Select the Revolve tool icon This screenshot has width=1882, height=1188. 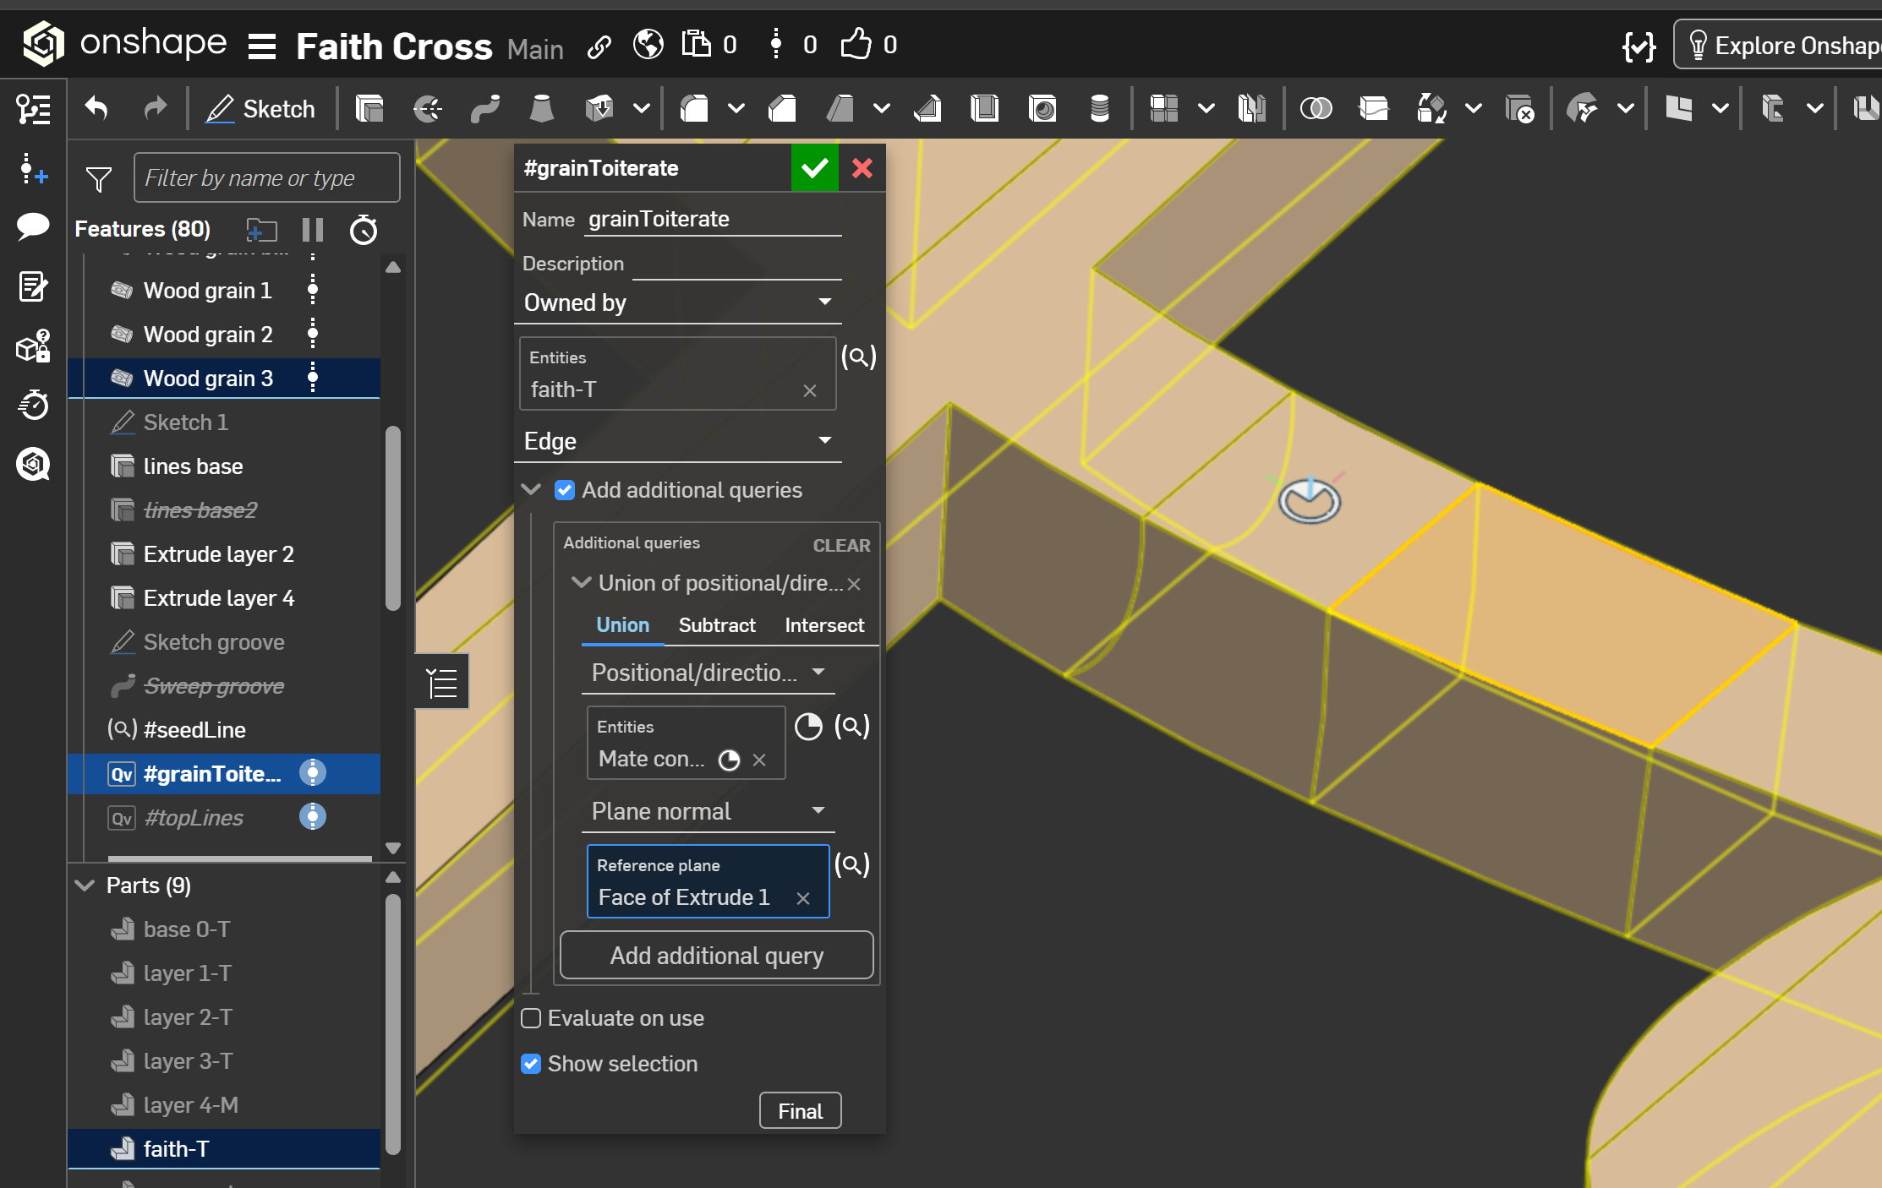[428, 109]
